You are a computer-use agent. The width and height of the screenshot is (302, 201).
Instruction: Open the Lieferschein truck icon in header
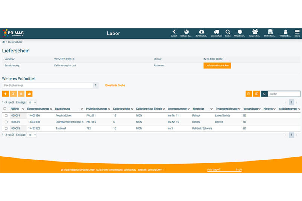tap(216, 32)
